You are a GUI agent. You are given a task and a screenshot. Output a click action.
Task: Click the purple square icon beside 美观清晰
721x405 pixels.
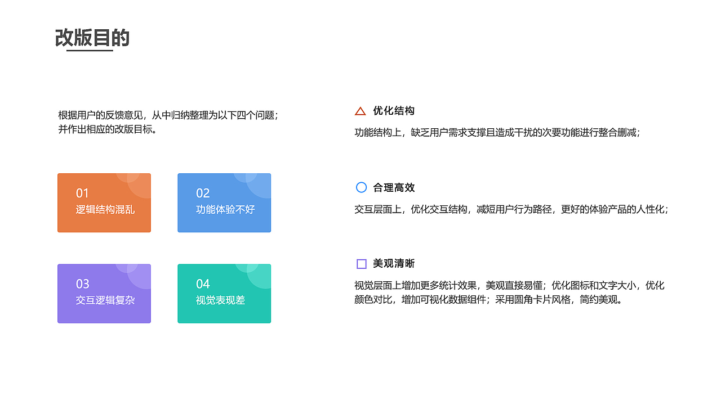362,264
